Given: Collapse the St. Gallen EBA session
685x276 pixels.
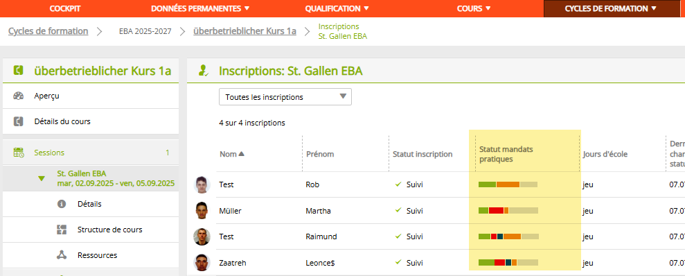Looking at the screenshot, I should tap(42, 178).
